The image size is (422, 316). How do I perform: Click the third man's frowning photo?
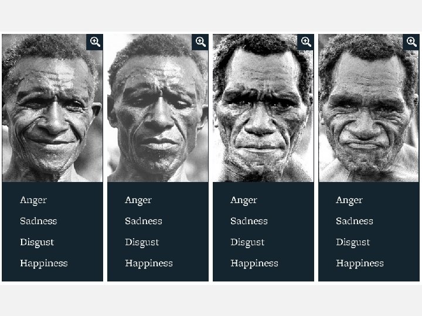tap(264, 108)
